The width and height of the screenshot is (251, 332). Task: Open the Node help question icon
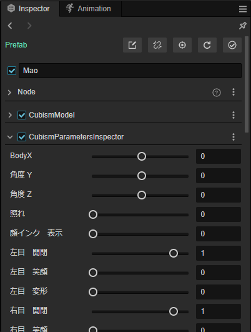point(217,93)
